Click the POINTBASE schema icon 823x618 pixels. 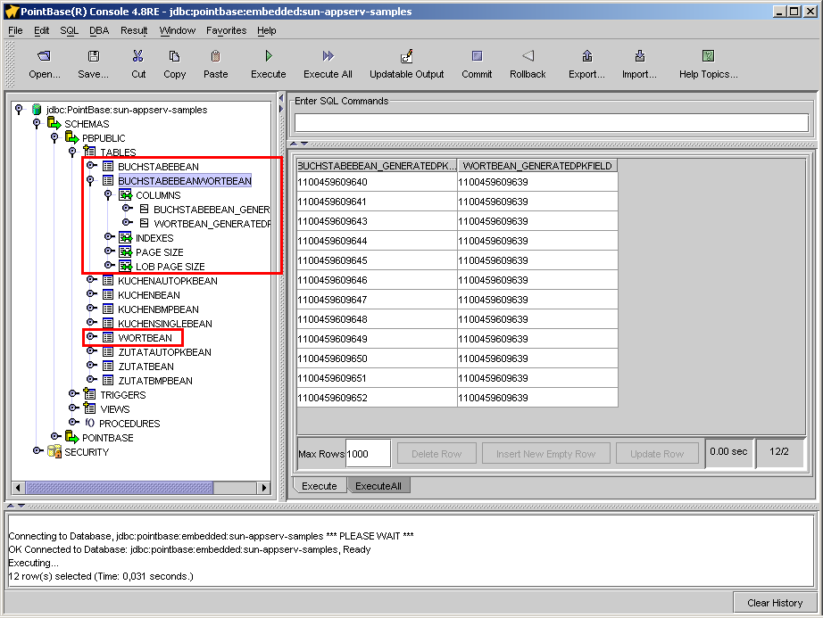72,437
